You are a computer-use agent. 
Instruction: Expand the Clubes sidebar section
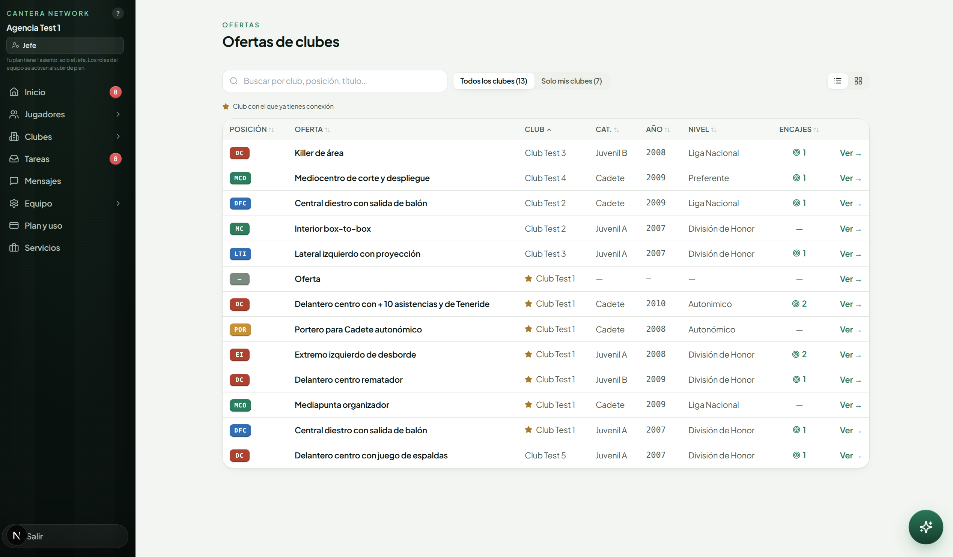(118, 136)
